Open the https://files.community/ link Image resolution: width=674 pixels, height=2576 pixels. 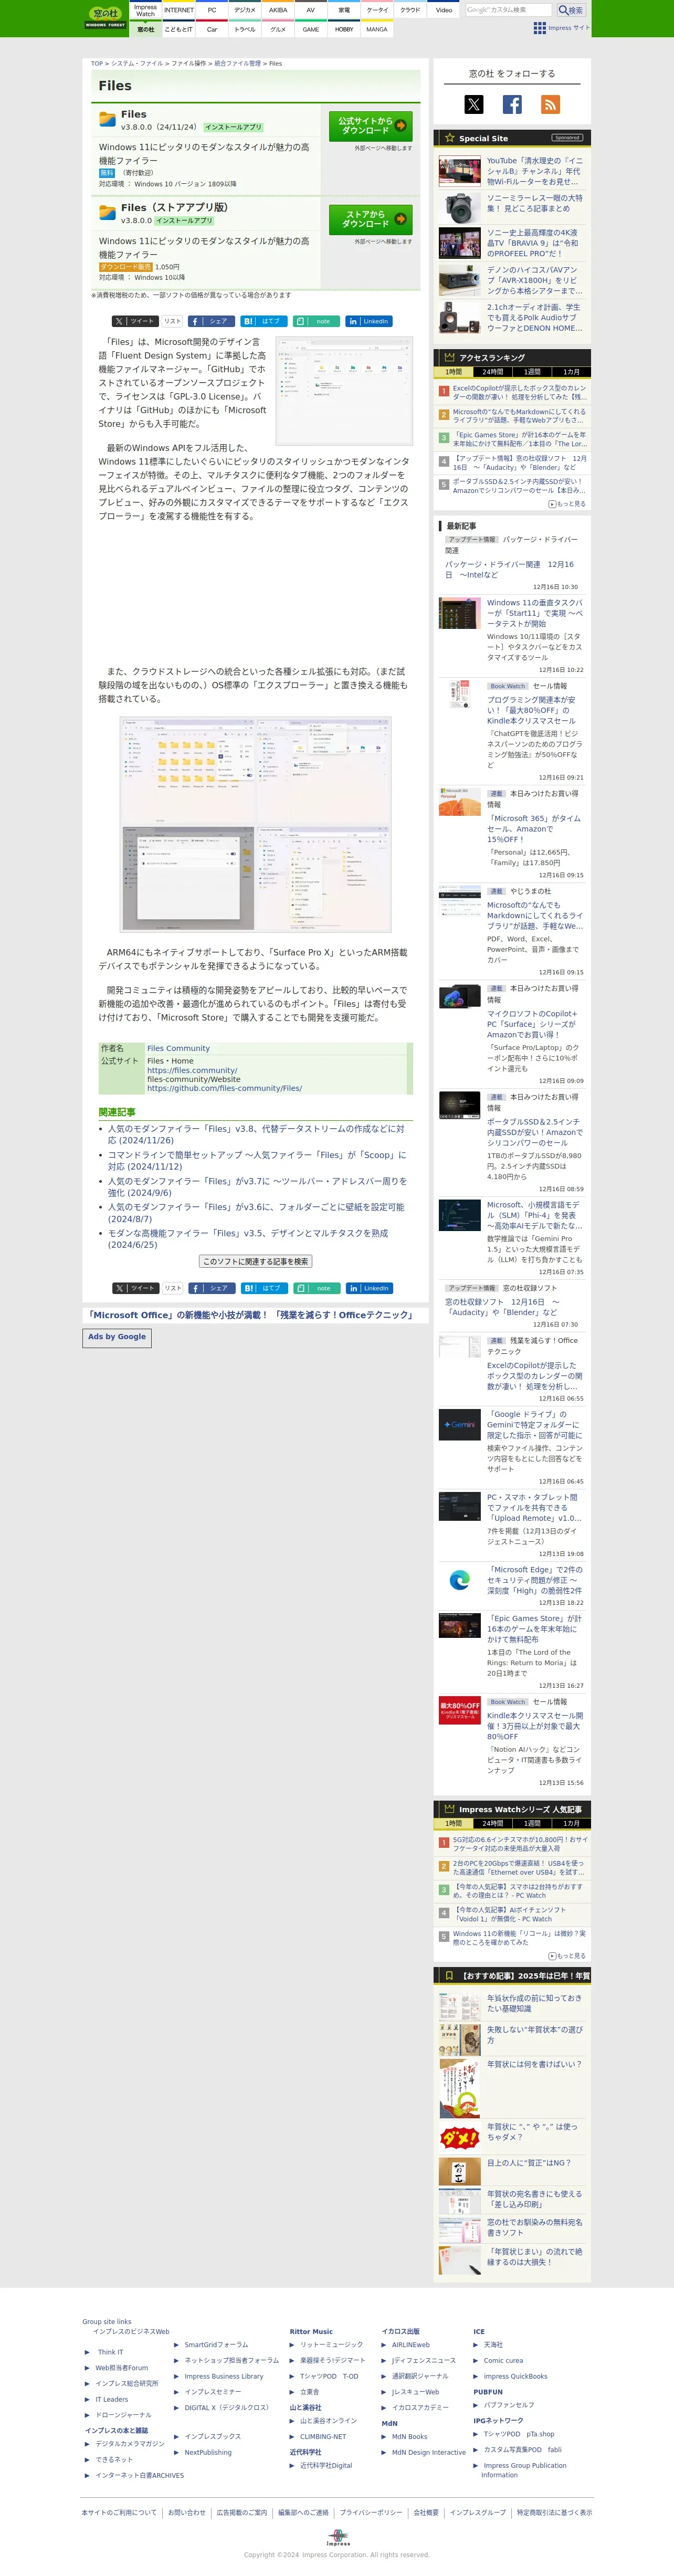(192, 1070)
